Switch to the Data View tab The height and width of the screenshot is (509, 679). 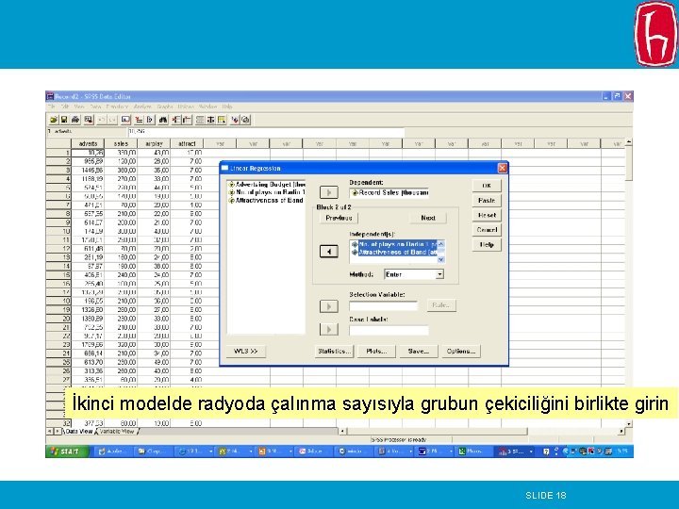click(79, 432)
